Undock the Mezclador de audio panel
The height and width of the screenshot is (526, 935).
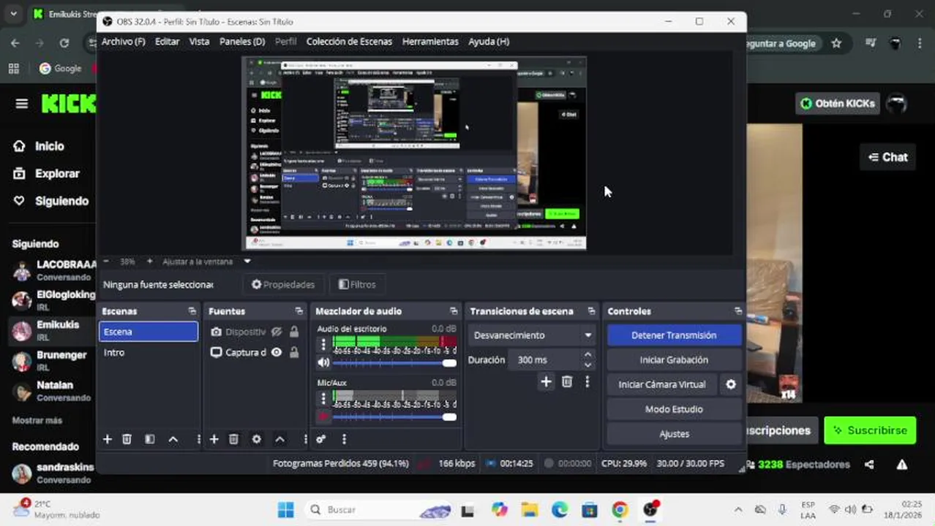(454, 311)
